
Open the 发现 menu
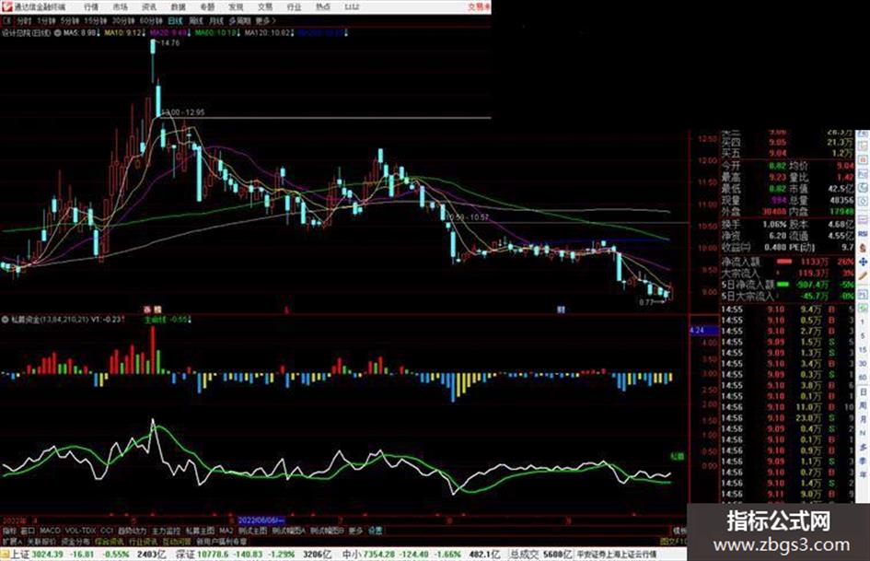(x=236, y=7)
